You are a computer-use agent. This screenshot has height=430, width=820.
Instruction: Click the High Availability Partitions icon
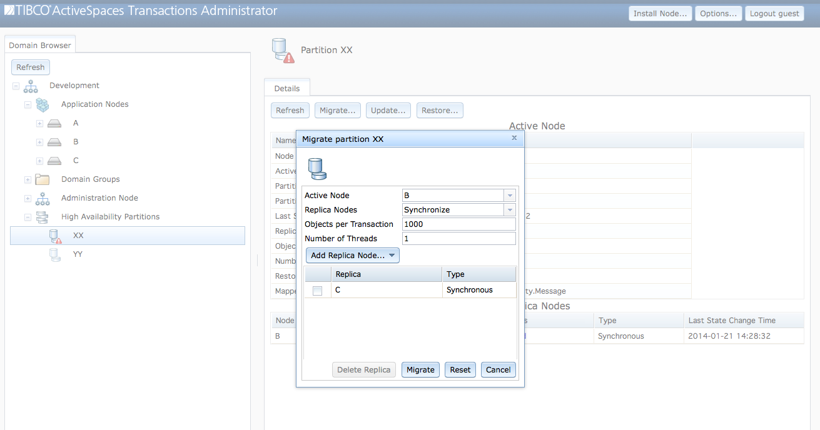click(43, 217)
